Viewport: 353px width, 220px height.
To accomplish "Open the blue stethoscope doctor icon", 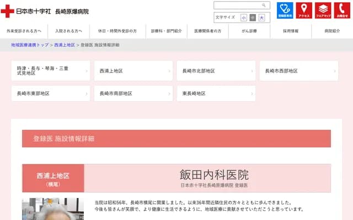I will pyautogui.click(x=285, y=10).
